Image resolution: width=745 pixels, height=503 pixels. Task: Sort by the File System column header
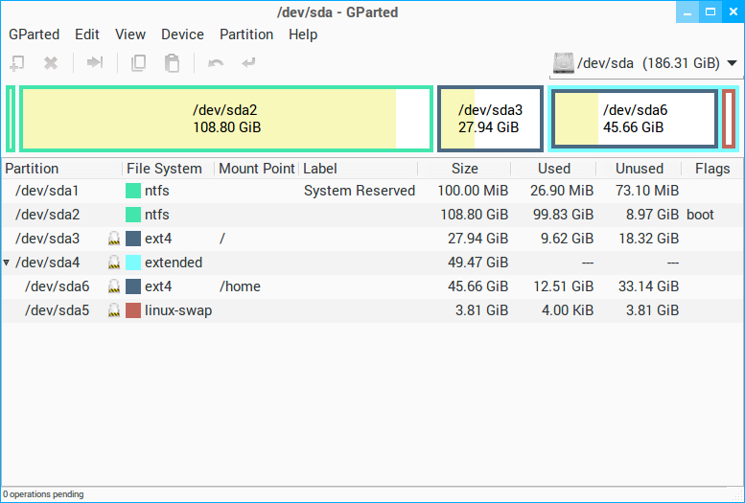tap(165, 169)
